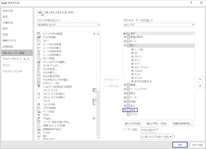
Task: Open the インポート/エクスポート dropdown
Action: [x=157, y=137]
